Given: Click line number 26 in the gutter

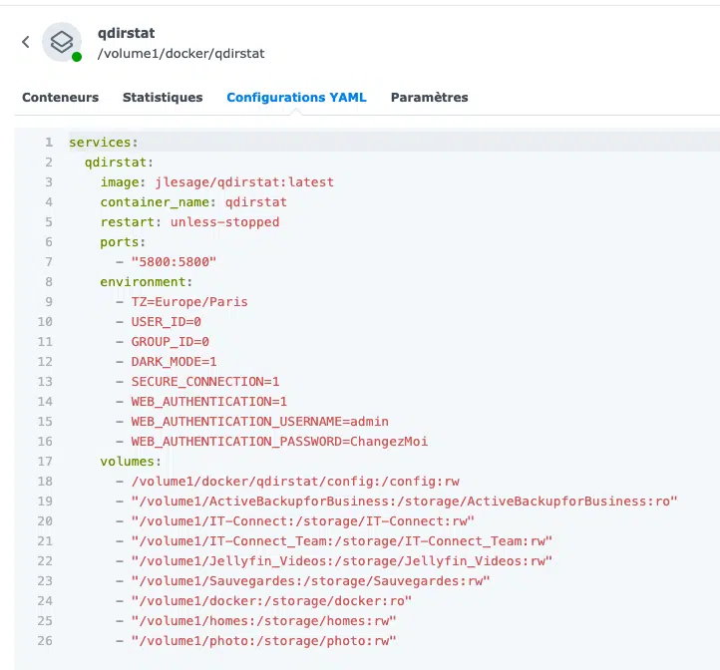Looking at the screenshot, I should [x=45, y=641].
